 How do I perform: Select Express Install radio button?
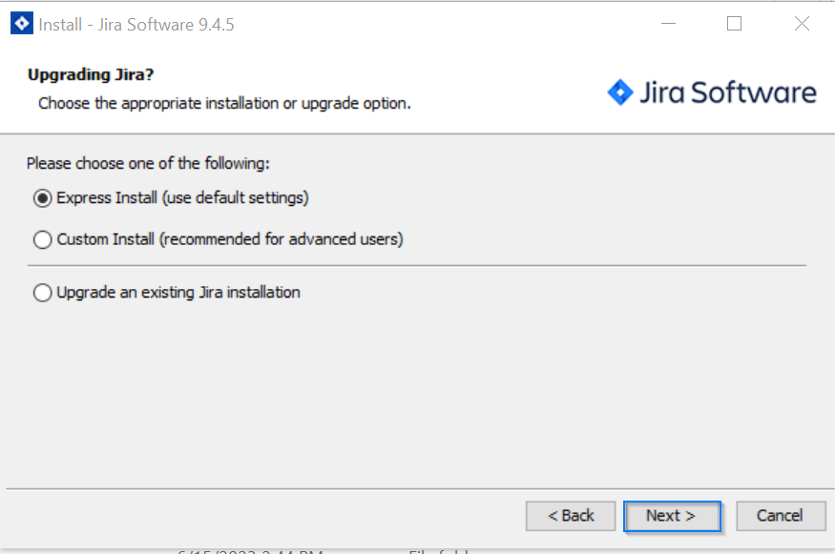pos(43,198)
